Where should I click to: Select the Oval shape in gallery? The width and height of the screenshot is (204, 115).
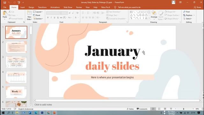click(143, 12)
